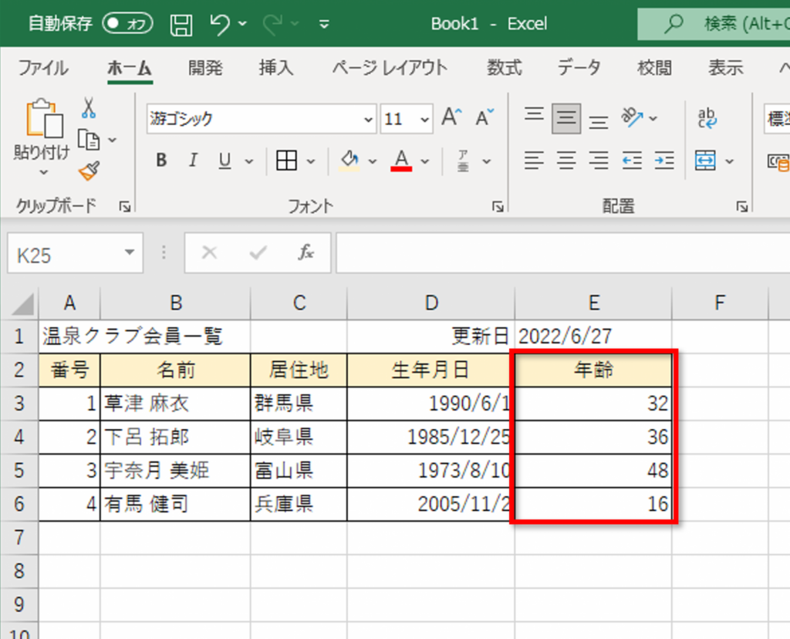Open the Customize Quick Access Toolbar dropdown
The height and width of the screenshot is (639, 790).
pyautogui.click(x=324, y=24)
